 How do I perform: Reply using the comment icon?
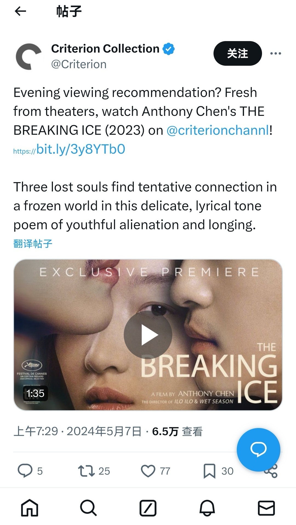tap(25, 471)
